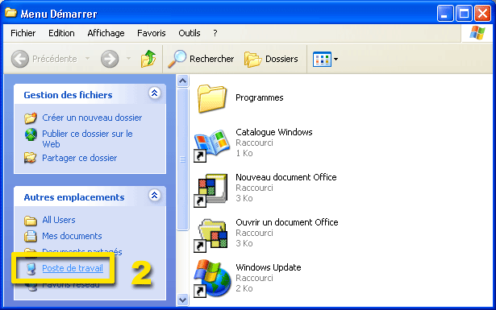Screen dimensions: 496x310
Task: Click the Mes documents folder icon
Action: [x=31, y=236]
